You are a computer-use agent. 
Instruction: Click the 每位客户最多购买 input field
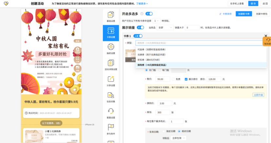pyautogui.click(x=176, y=121)
